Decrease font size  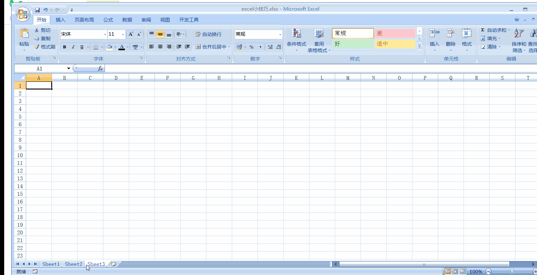(x=139, y=34)
